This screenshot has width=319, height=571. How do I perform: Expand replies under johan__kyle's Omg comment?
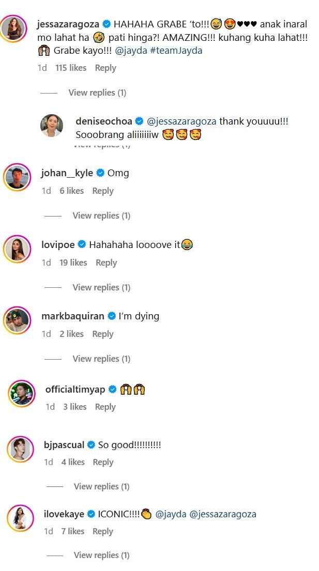click(x=101, y=215)
